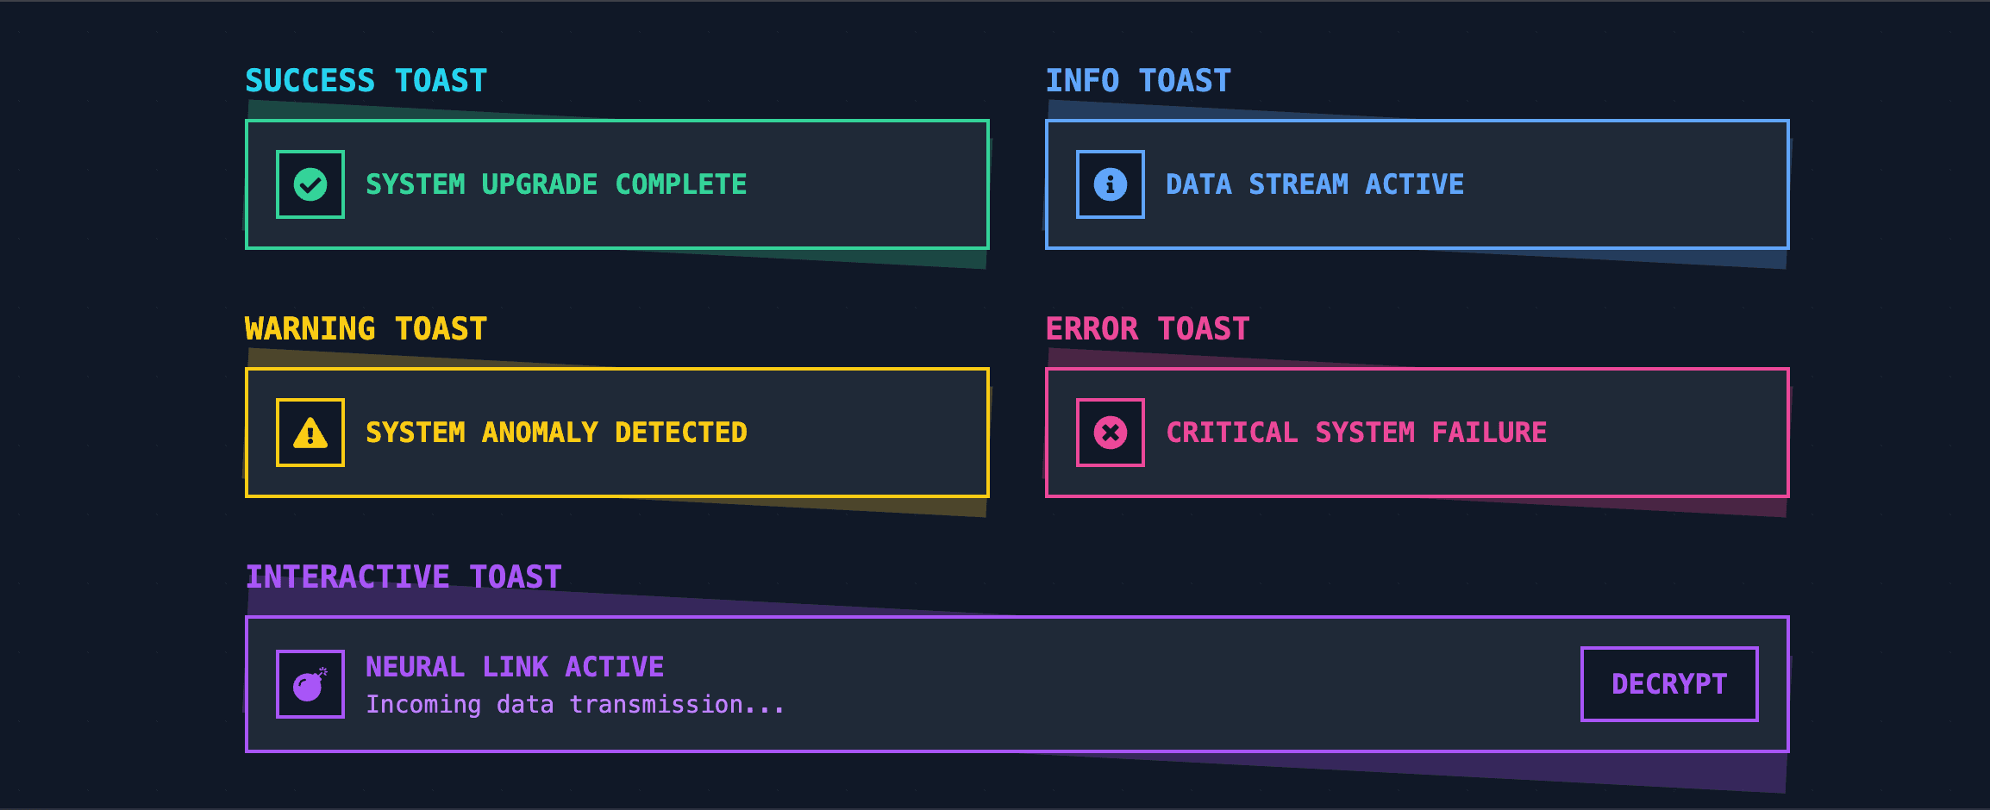Click the ERROR TOAST heading
This screenshot has height=810, width=1990.
[1148, 327]
